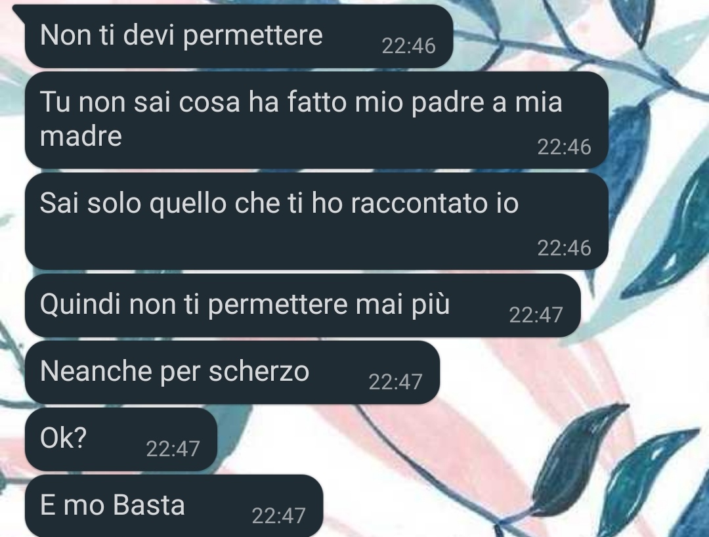Tap the message about "mio padre a mia madre"
The height and width of the screenshot is (537, 709).
[x=316, y=119]
